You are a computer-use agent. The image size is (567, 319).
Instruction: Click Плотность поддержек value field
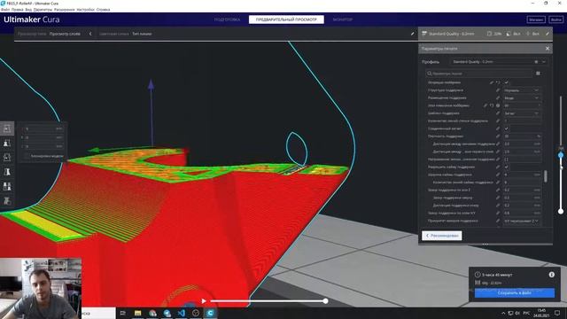point(522,136)
